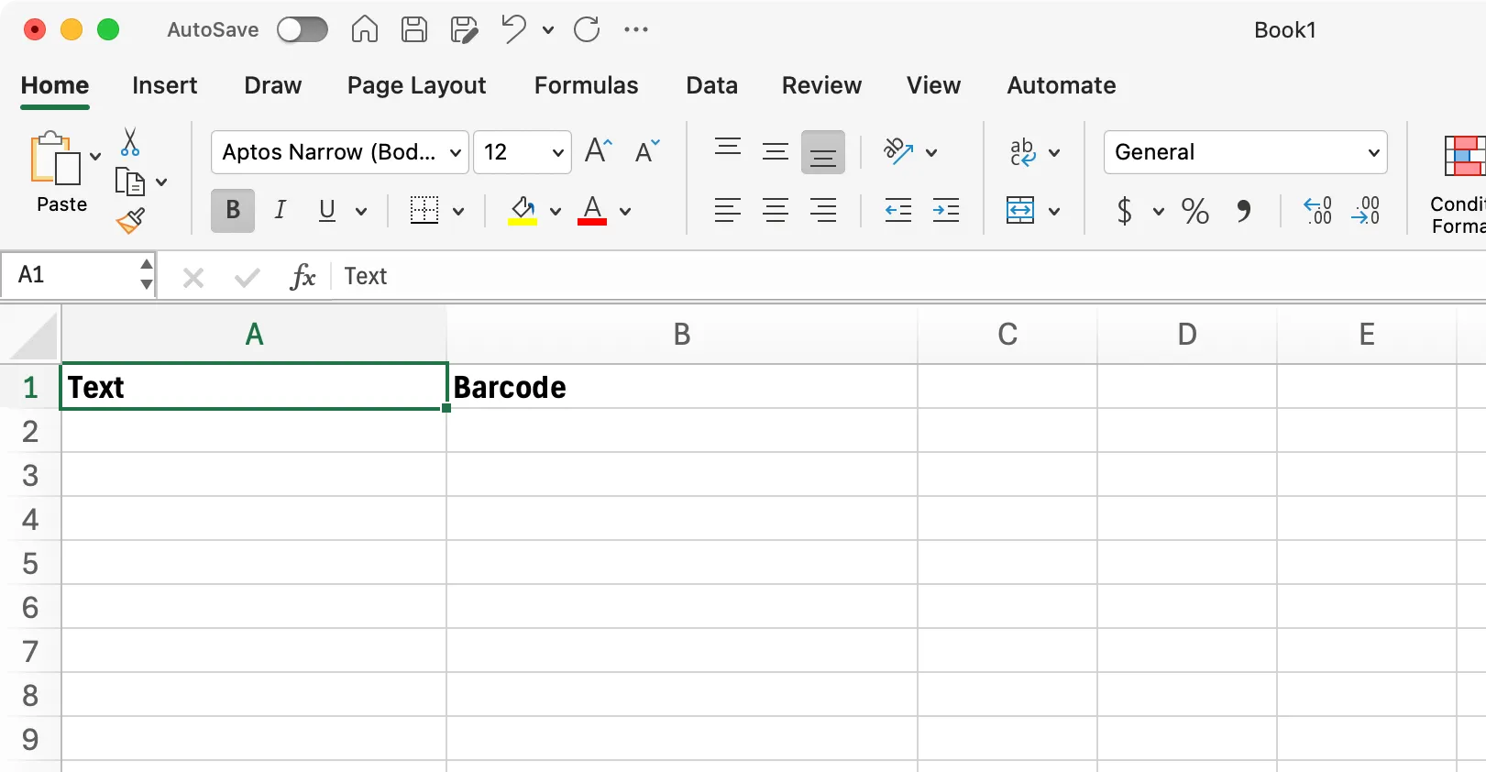Select the column C header

[1007, 334]
